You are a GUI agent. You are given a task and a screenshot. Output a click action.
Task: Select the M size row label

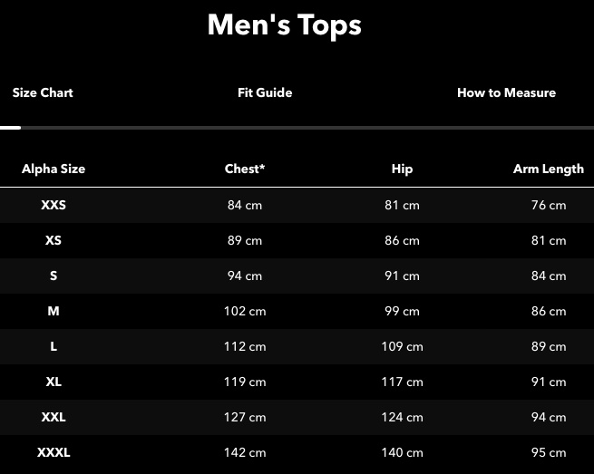click(54, 311)
